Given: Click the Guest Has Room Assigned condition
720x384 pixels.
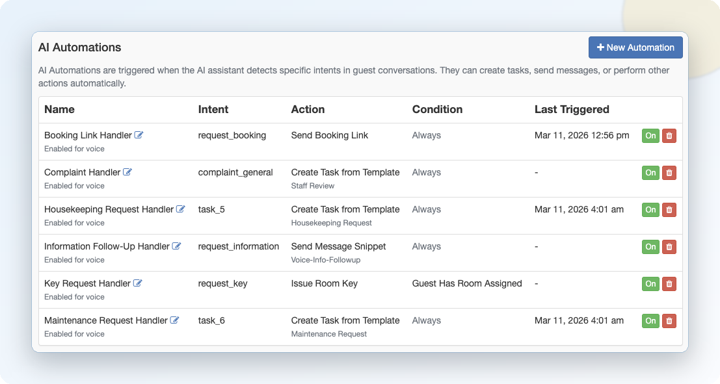Looking at the screenshot, I should pos(467,283).
